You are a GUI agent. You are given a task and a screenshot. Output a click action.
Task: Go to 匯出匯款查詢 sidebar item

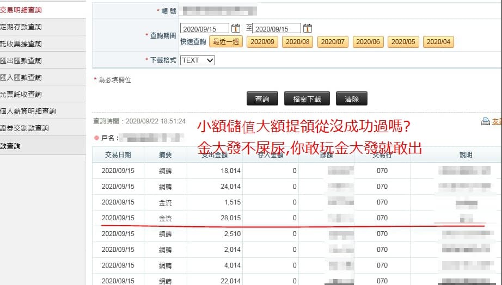pyautogui.click(x=22, y=60)
